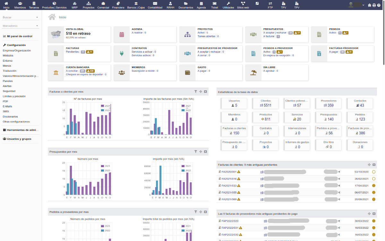Open the Contabilidad top menu
The height and width of the screenshot is (241, 385).
tap(155, 5)
